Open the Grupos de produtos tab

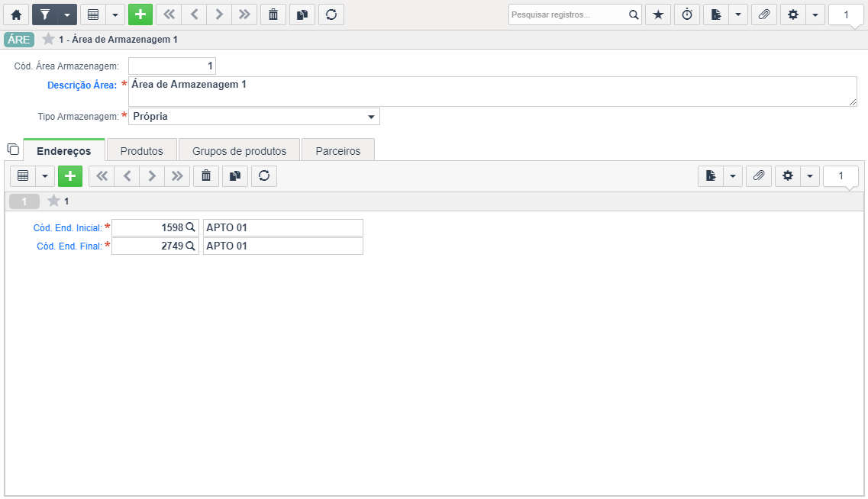pos(239,150)
